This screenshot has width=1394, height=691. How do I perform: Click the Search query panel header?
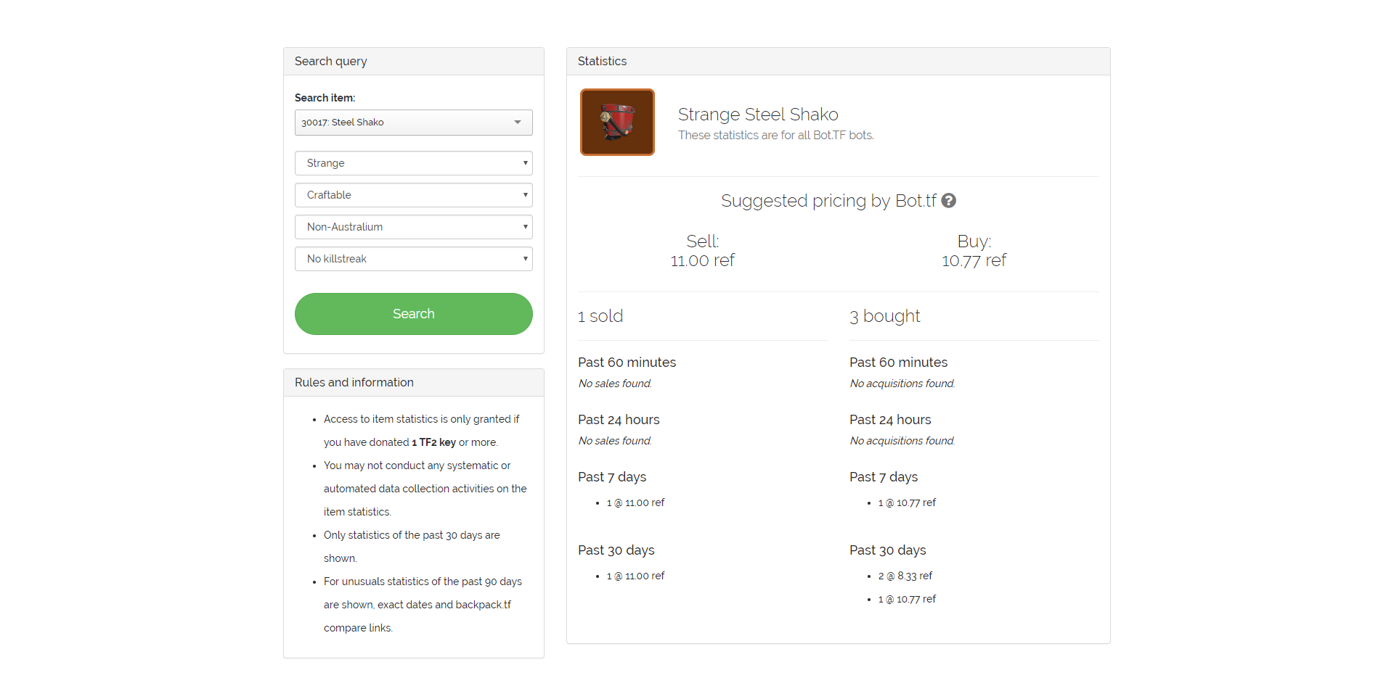point(330,62)
